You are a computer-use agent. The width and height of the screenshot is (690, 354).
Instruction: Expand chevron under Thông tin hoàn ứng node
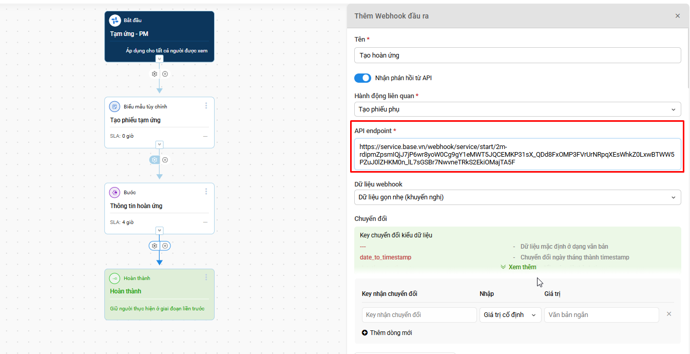pyautogui.click(x=160, y=230)
